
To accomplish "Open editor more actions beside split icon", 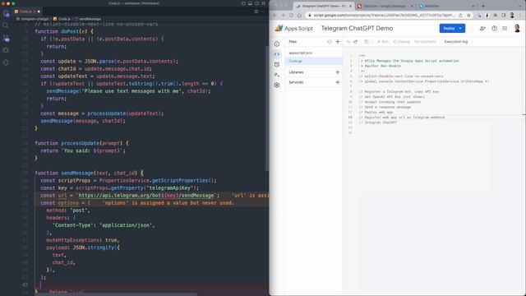I will (x=263, y=12).
